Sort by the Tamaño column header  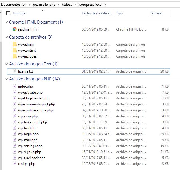(156, 13)
